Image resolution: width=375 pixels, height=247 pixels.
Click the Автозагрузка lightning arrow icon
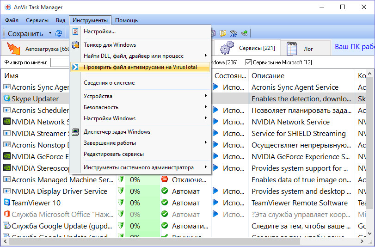[x=13, y=48]
